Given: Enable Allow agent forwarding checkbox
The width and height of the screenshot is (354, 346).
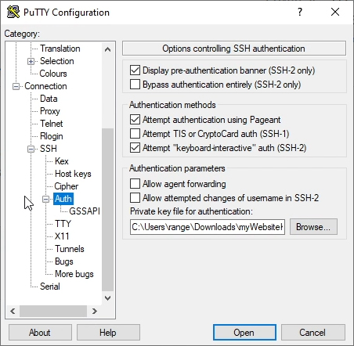Looking at the screenshot, I should click(x=135, y=184).
